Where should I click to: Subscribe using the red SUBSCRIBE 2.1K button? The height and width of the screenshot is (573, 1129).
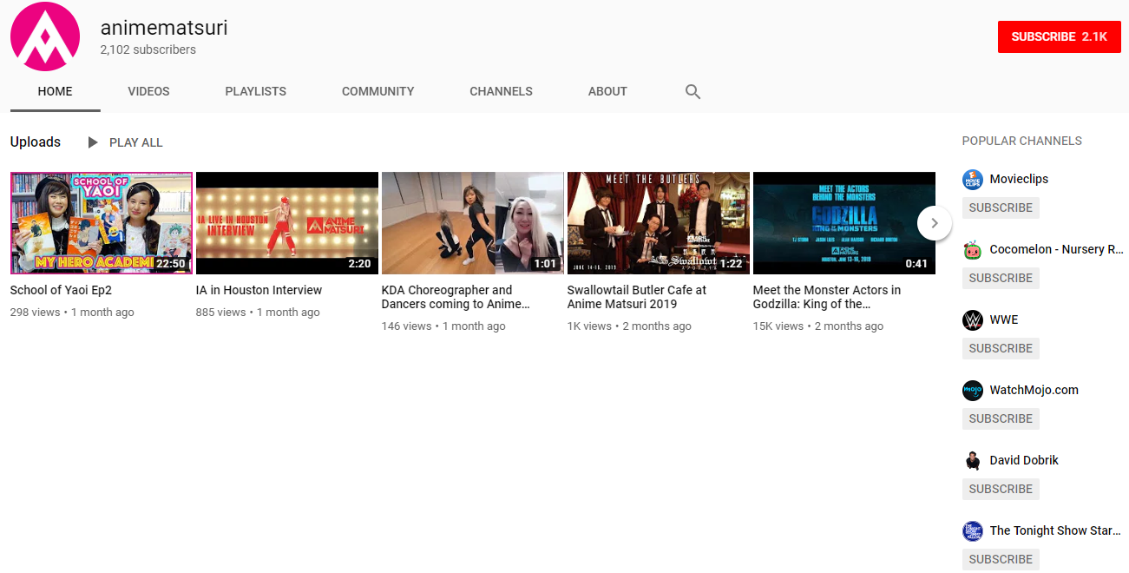[1060, 36]
